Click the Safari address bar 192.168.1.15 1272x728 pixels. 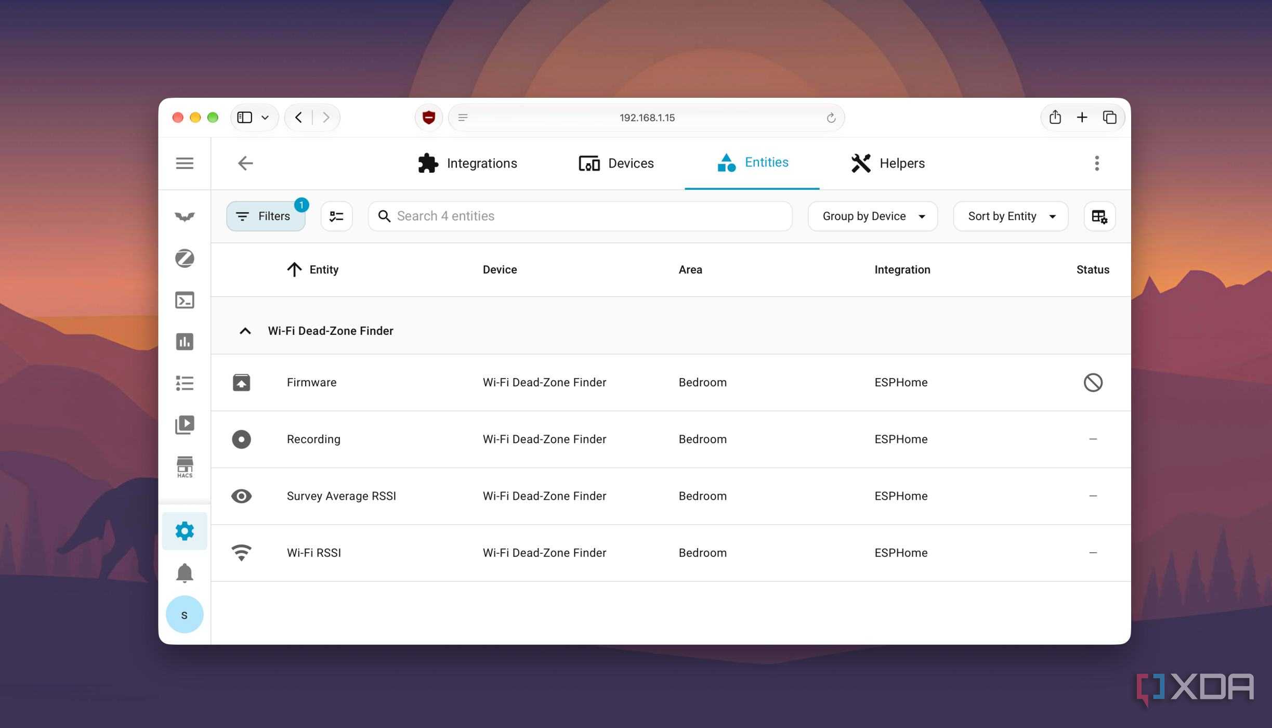click(x=647, y=118)
